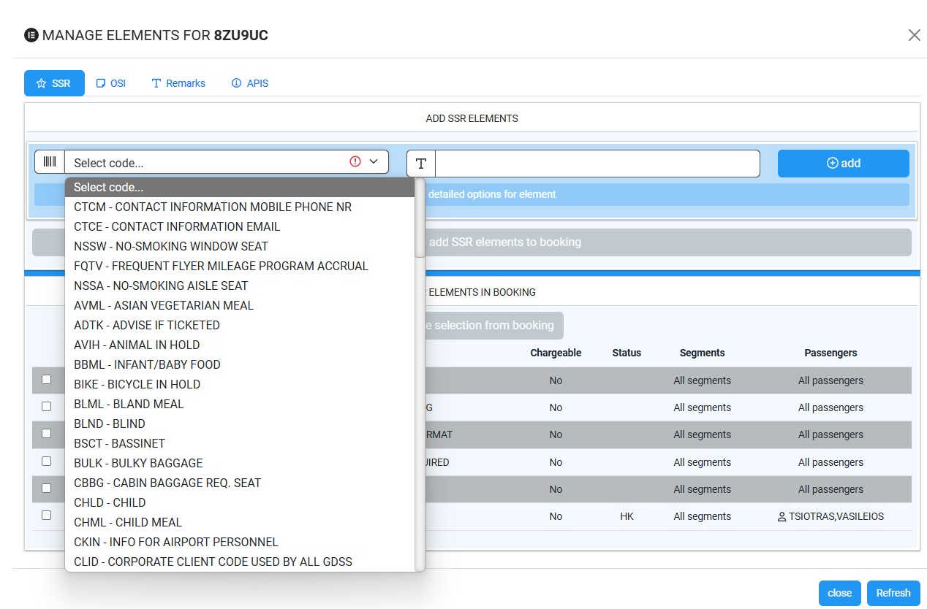Choose ADTK - Advise If Ticketed
The image size is (927, 609).
(240, 326)
